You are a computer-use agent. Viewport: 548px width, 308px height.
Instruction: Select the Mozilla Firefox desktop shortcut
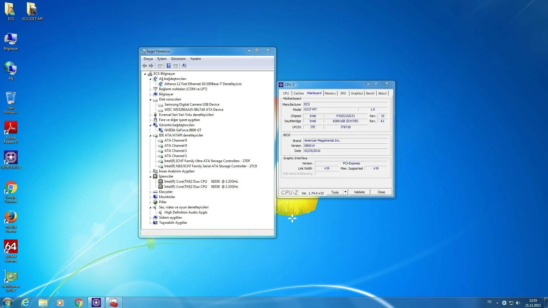(11, 222)
